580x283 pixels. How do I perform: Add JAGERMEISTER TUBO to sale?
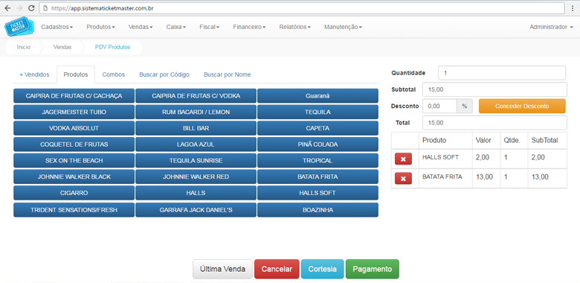[x=74, y=112]
